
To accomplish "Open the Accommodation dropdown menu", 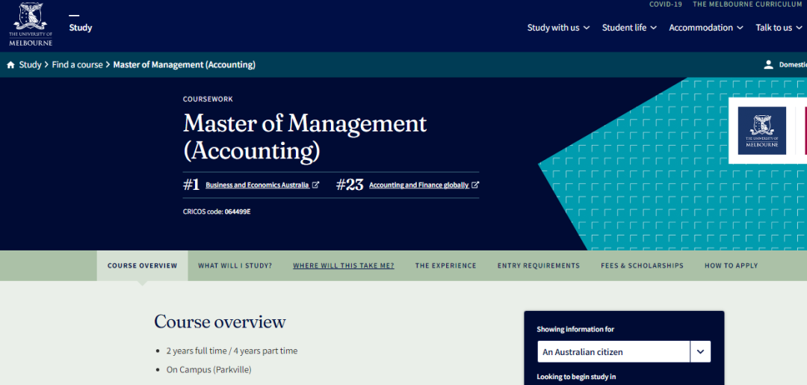I will pos(706,28).
